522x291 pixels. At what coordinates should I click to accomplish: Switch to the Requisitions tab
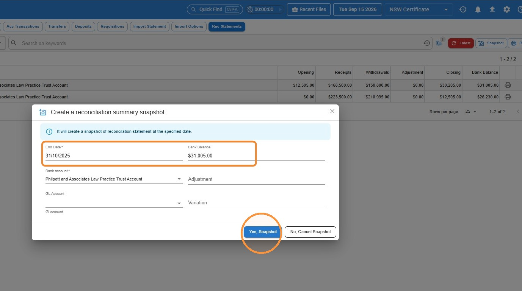pyautogui.click(x=112, y=26)
